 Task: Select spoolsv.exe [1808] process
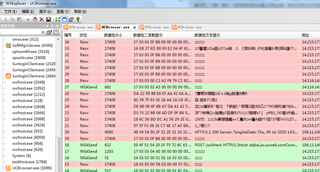click(29, 58)
